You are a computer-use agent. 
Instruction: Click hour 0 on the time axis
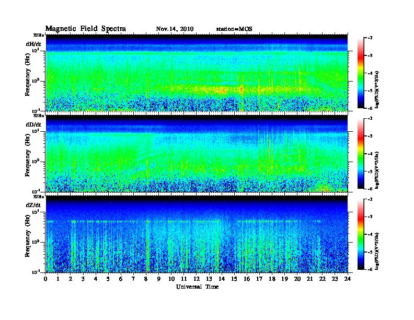(x=45, y=279)
